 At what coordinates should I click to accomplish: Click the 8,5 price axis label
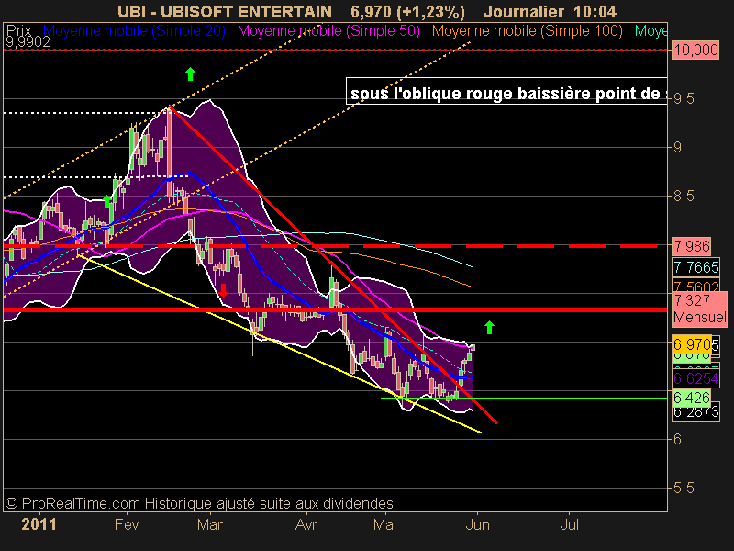coord(684,196)
